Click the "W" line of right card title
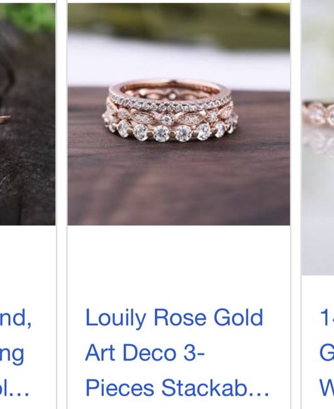Screen dimensions: 334x409 [327, 388]
